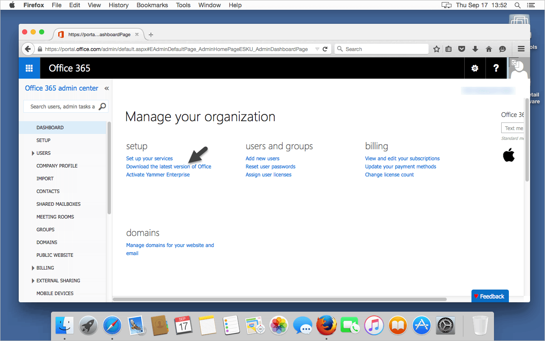Open PUBLIC WEBSITE in the navigation
The height and width of the screenshot is (341, 545).
point(55,255)
